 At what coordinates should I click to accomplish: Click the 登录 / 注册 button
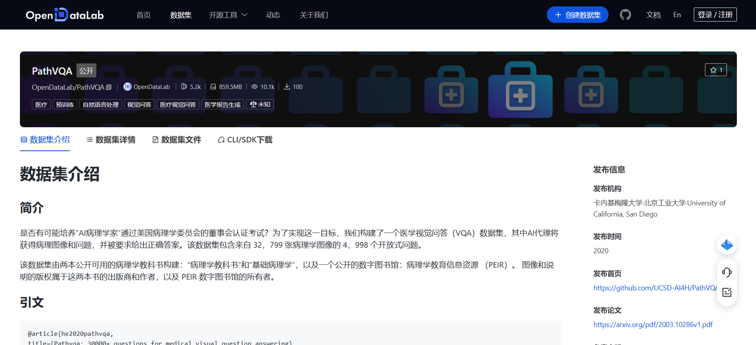715,15
